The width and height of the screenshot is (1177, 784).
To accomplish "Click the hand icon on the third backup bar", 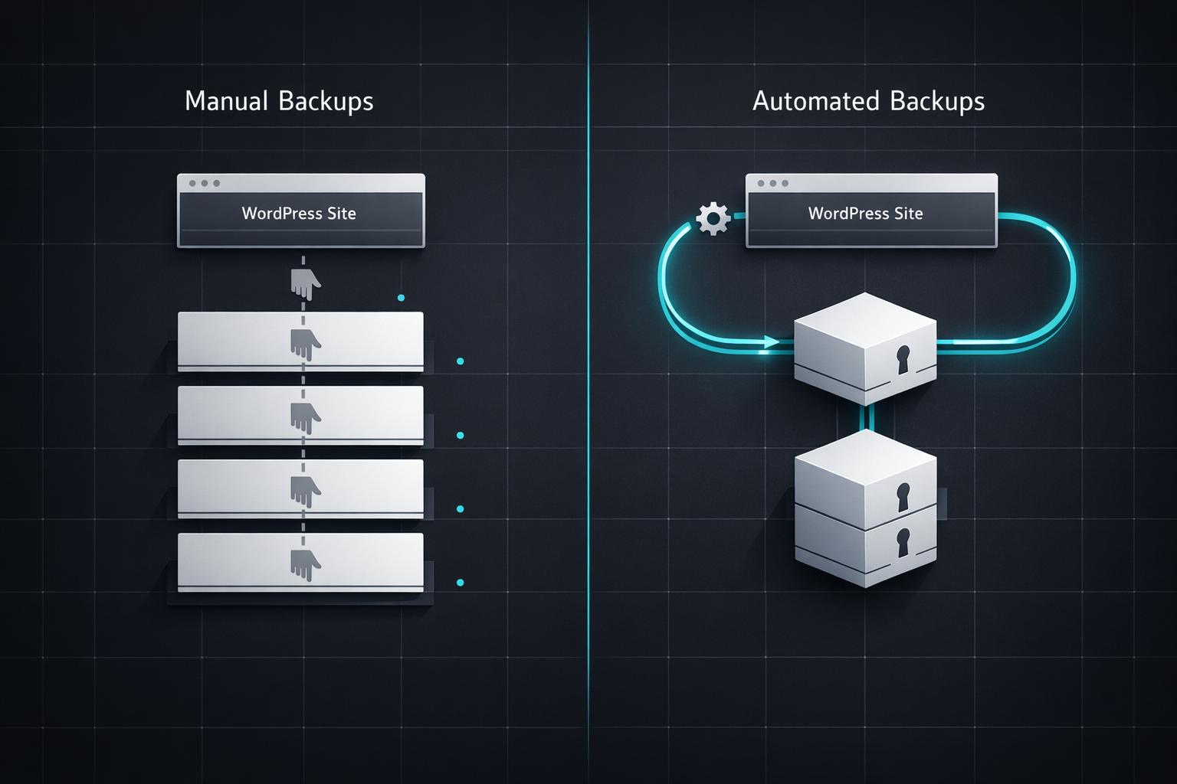I will coord(305,491).
